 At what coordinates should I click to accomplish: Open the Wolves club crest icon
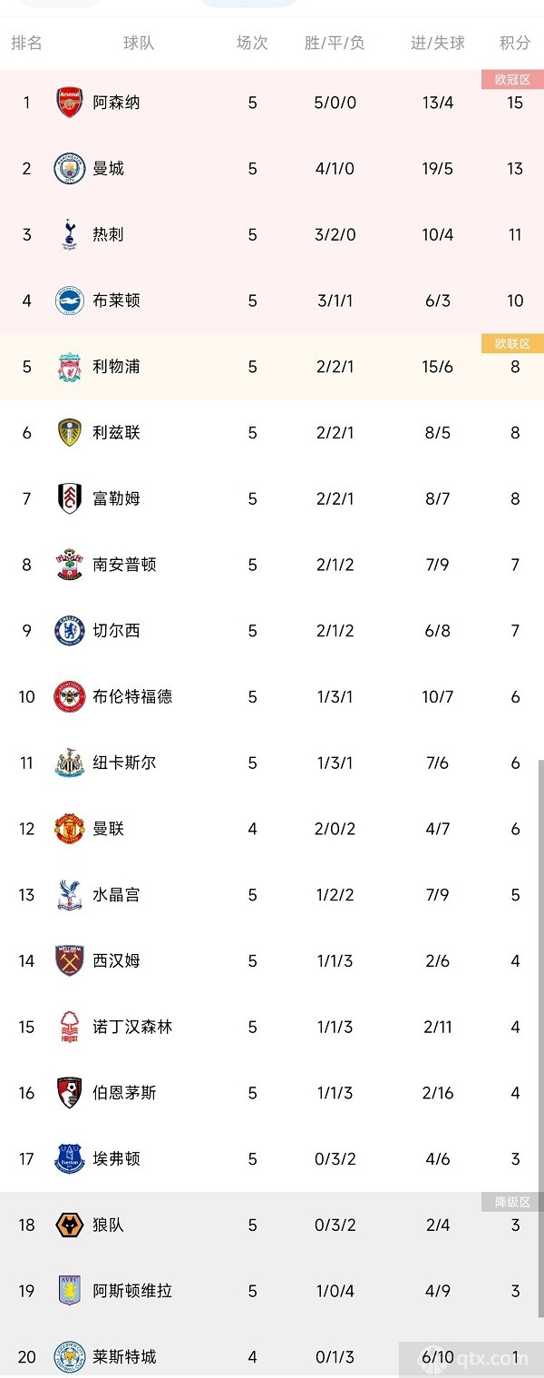[70, 1225]
